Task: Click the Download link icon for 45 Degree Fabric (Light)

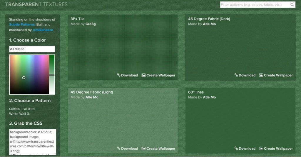Action: click(118, 148)
